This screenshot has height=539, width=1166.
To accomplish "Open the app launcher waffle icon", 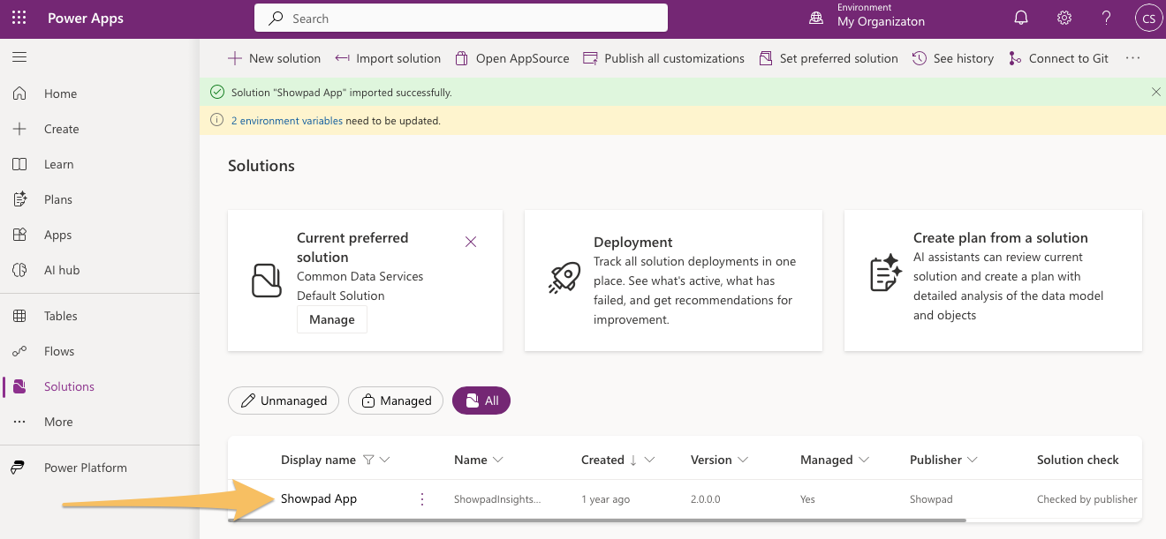I will 19,18.
